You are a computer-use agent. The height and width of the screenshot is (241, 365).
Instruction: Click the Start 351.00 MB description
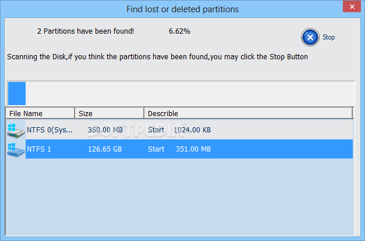[179, 149]
